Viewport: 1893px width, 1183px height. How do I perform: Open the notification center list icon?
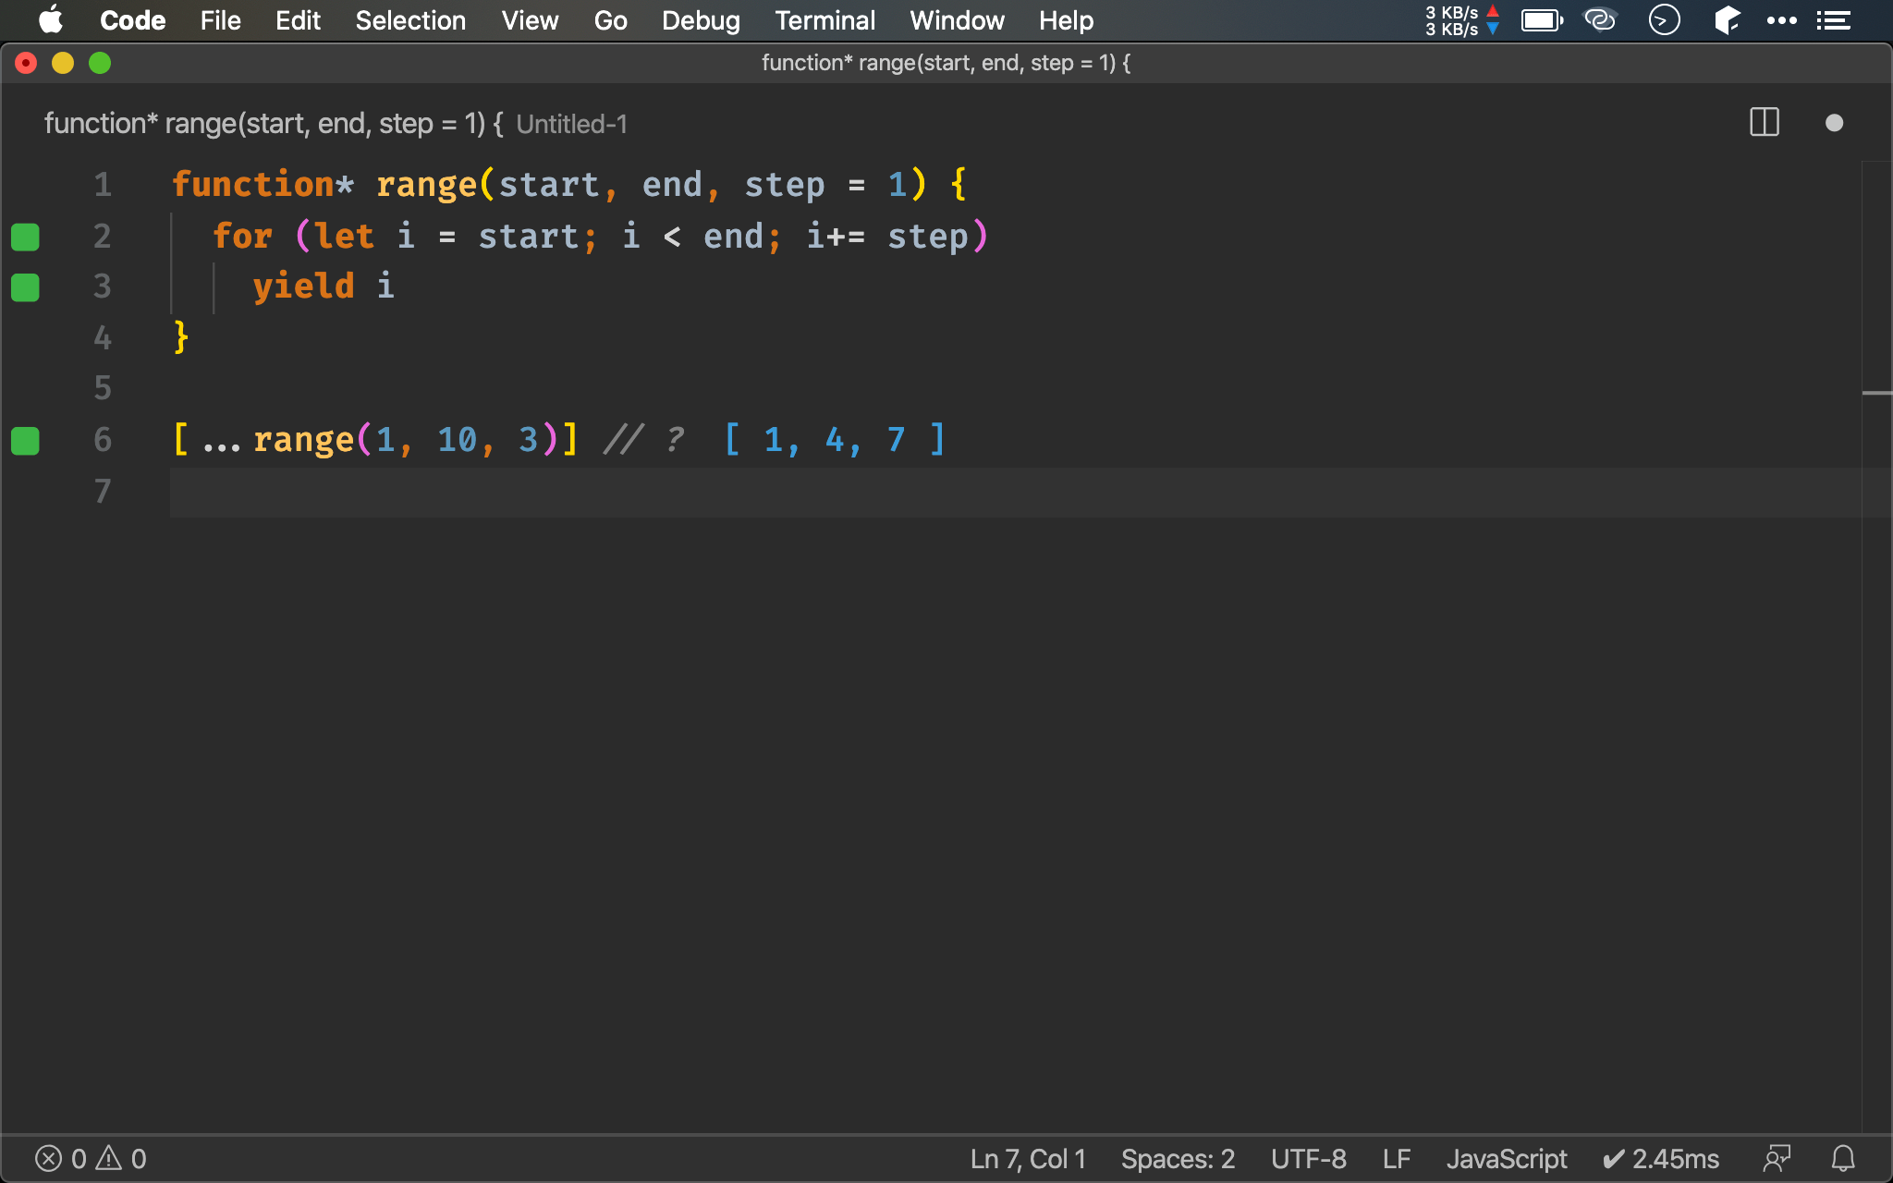point(1834,20)
